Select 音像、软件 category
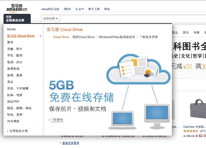 pos(15,49)
